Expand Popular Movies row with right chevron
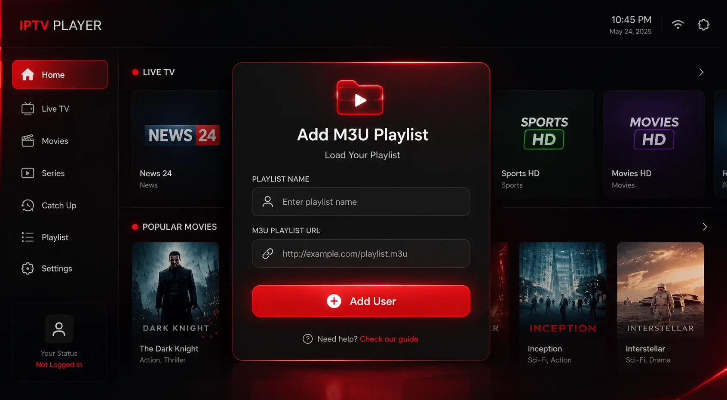This screenshot has width=727, height=400. (705, 227)
